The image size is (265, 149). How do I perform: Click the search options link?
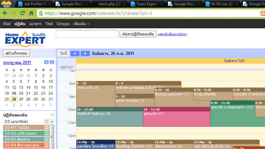tap(172, 34)
